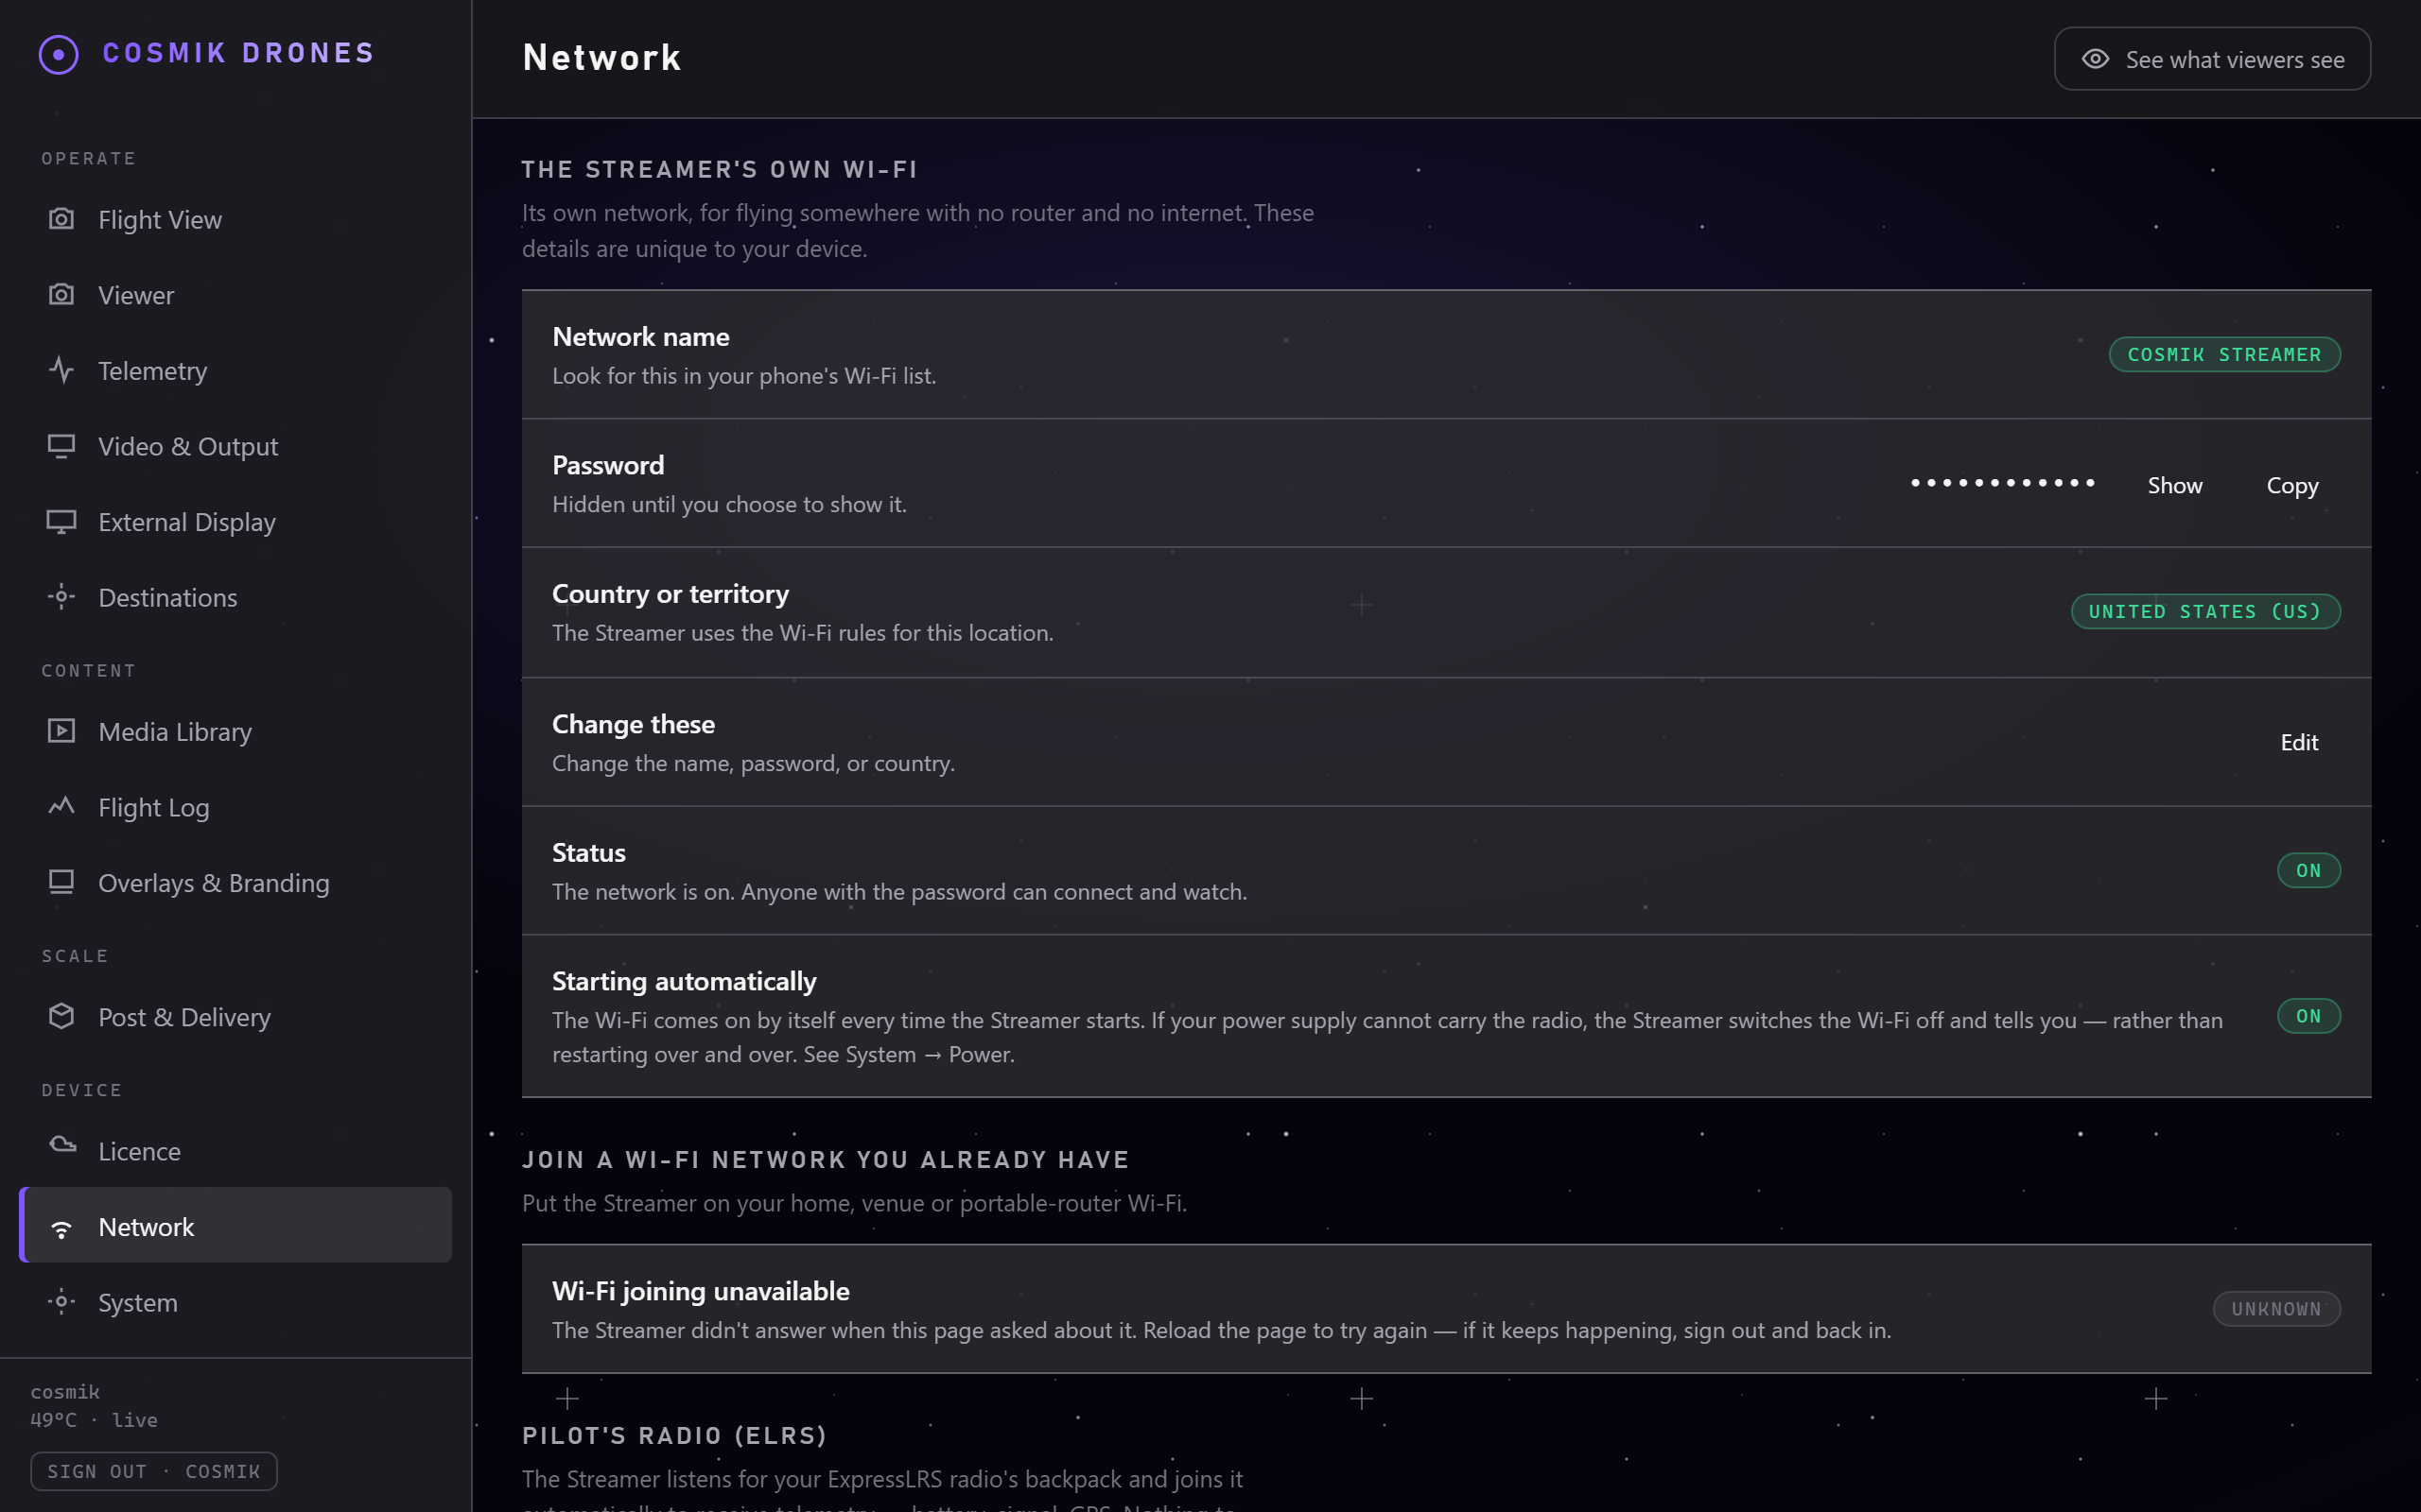Click the Flight Log chart icon

coord(61,806)
